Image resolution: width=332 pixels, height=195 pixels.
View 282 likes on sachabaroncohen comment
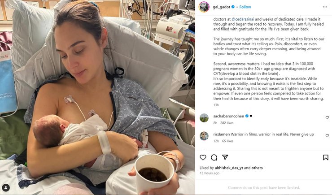227,123
